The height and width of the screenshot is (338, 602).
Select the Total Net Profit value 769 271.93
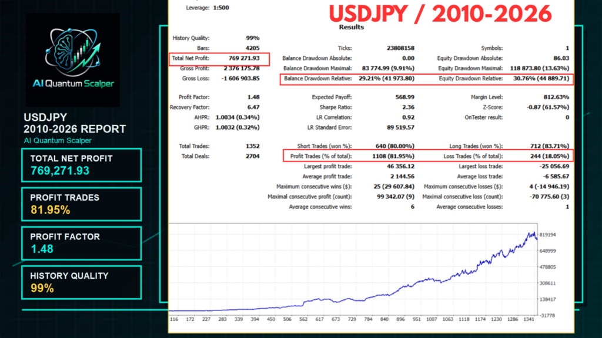click(244, 58)
